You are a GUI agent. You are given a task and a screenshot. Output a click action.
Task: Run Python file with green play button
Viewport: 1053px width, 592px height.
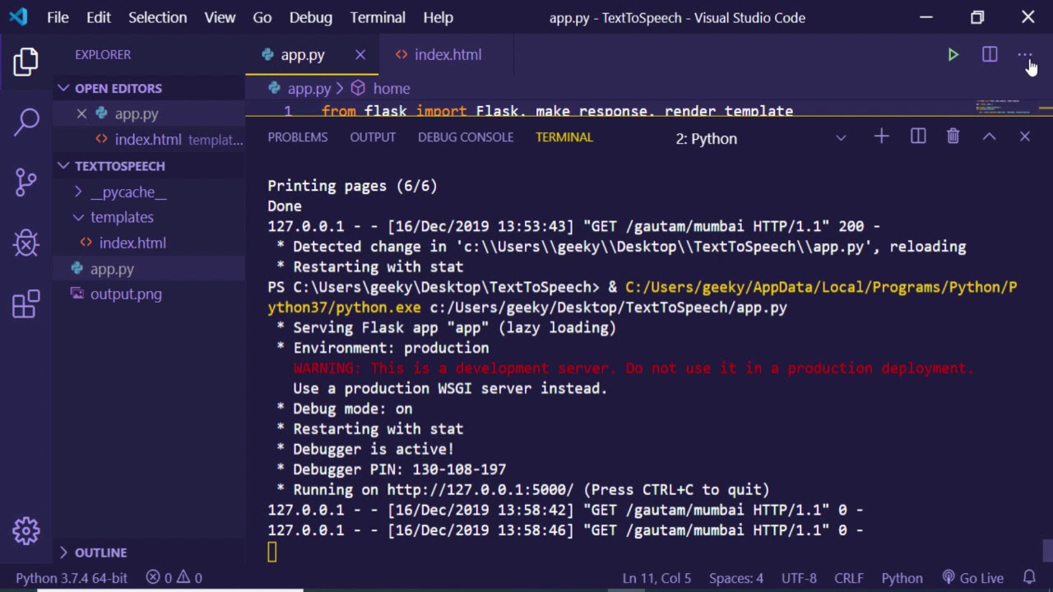(953, 55)
